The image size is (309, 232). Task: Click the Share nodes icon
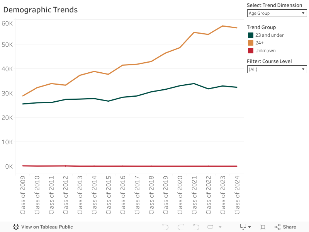pos(278,227)
